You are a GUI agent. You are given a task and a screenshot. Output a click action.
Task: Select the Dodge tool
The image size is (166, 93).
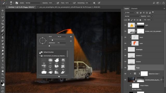[x=3, y=54]
